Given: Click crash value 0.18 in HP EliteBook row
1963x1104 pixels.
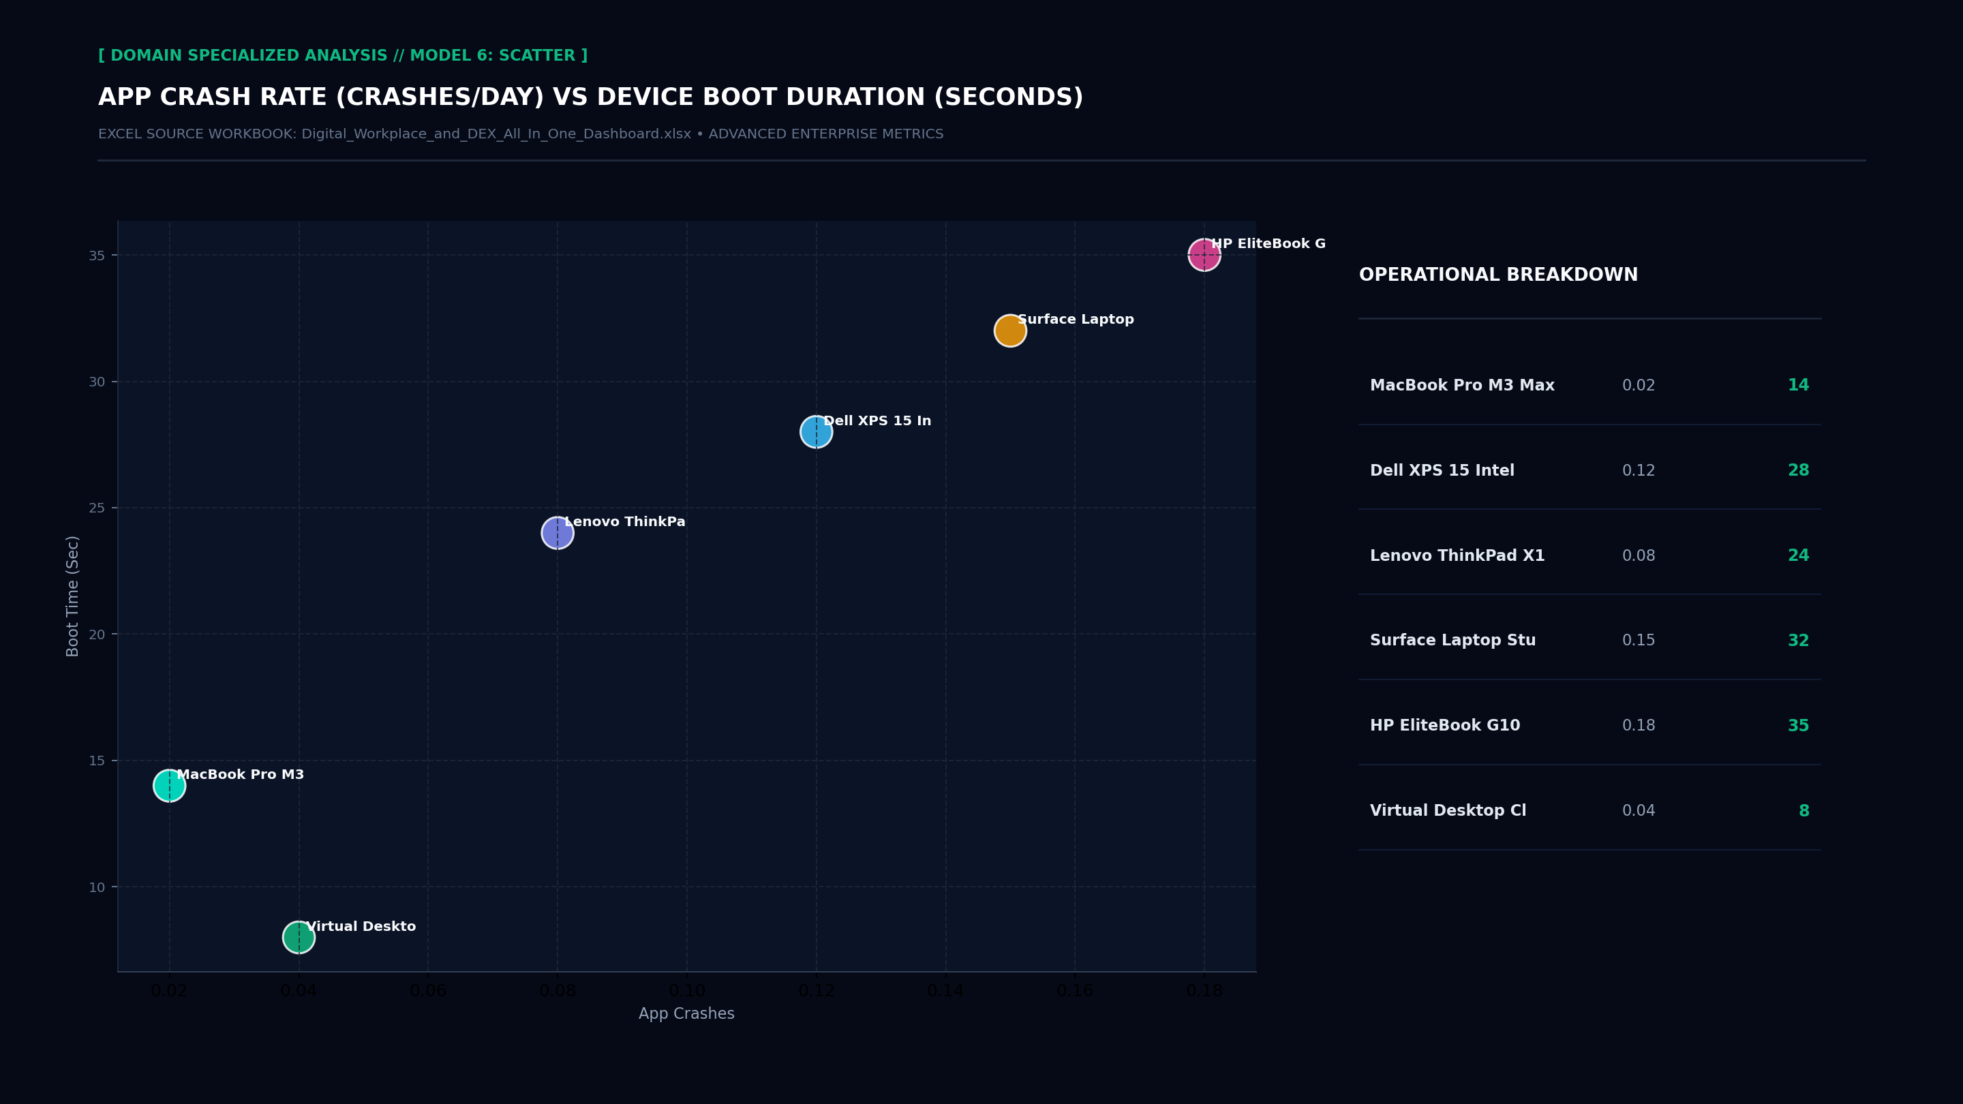Looking at the screenshot, I should pos(1639,726).
